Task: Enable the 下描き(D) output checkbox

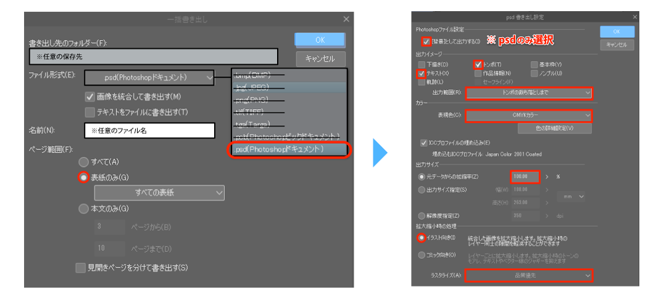Action: [422, 64]
